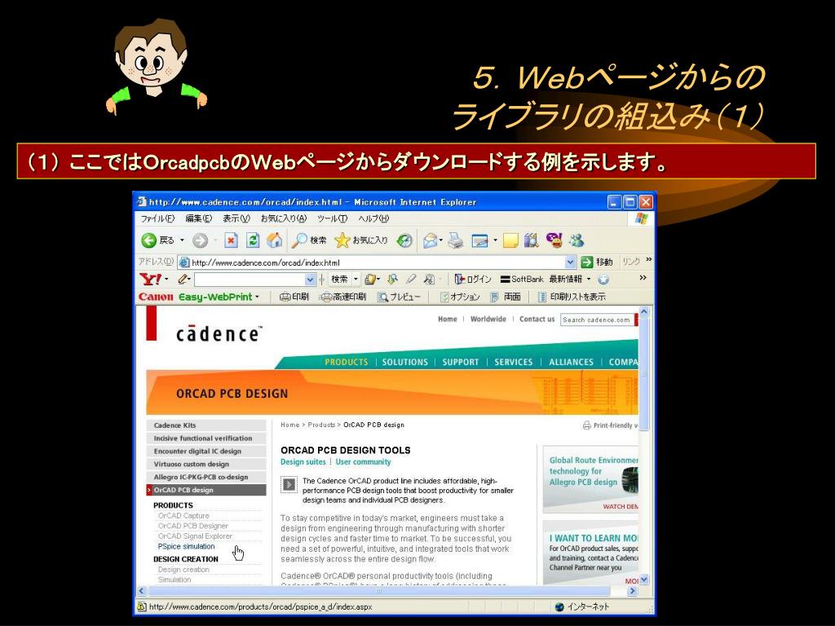This screenshot has height=626, width=835.
Task: Click the Search cadence.com input field
Action: 597,320
